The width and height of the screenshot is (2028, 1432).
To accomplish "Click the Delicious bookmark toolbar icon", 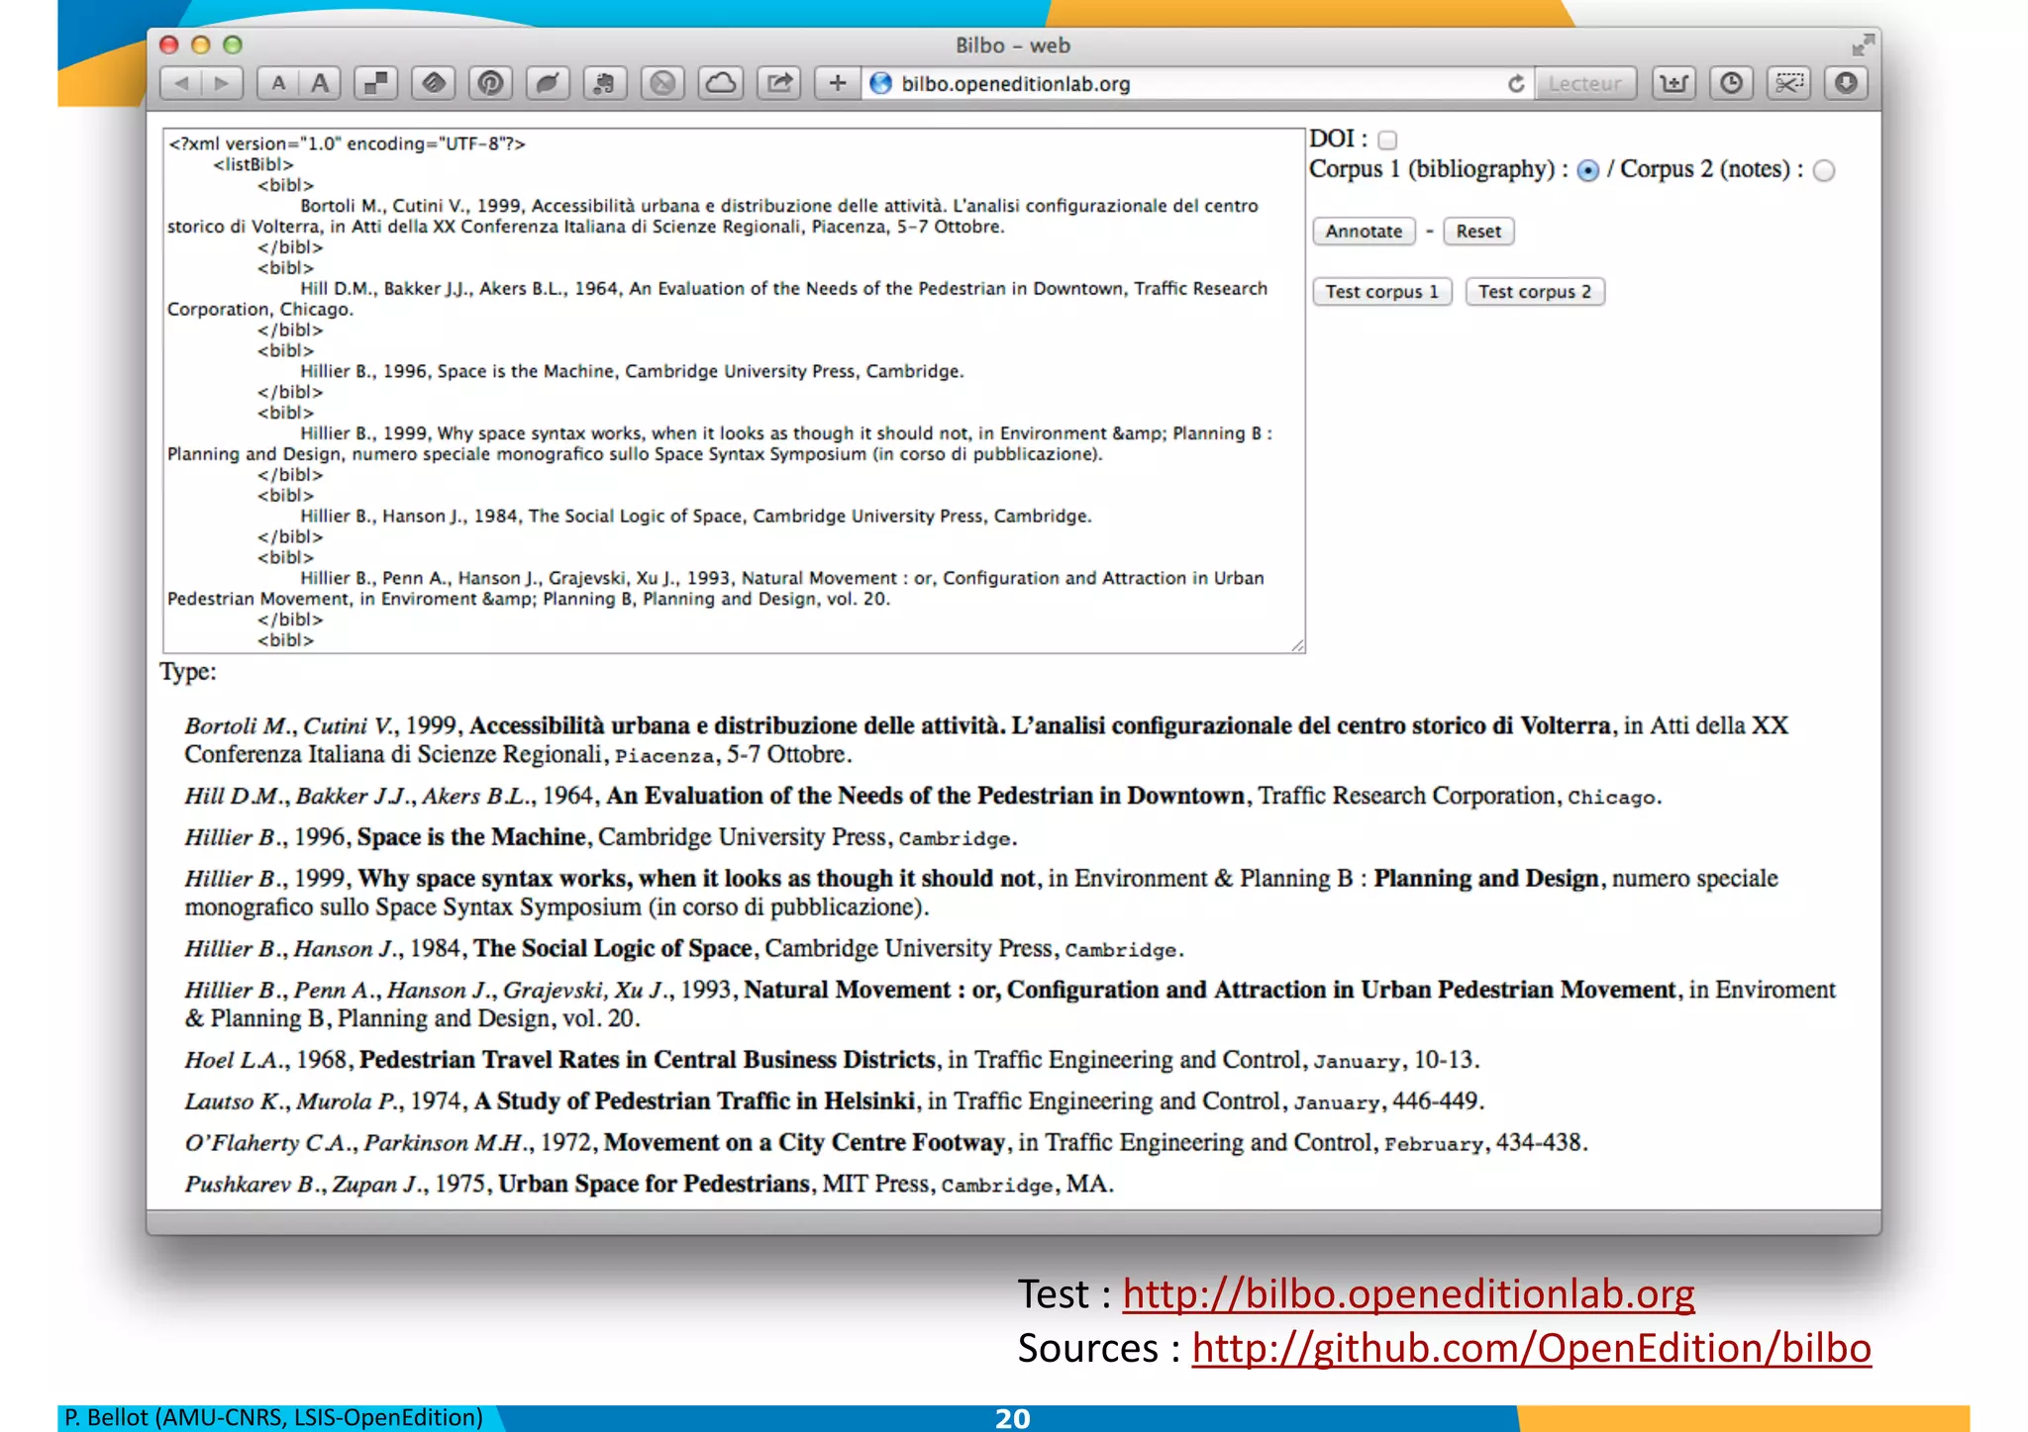I will tap(376, 84).
